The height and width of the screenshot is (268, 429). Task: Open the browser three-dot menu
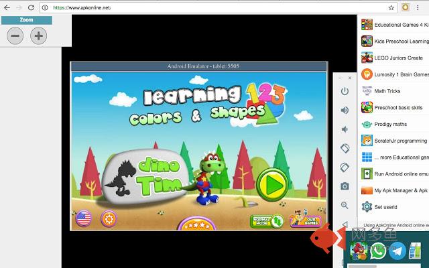pos(418,7)
